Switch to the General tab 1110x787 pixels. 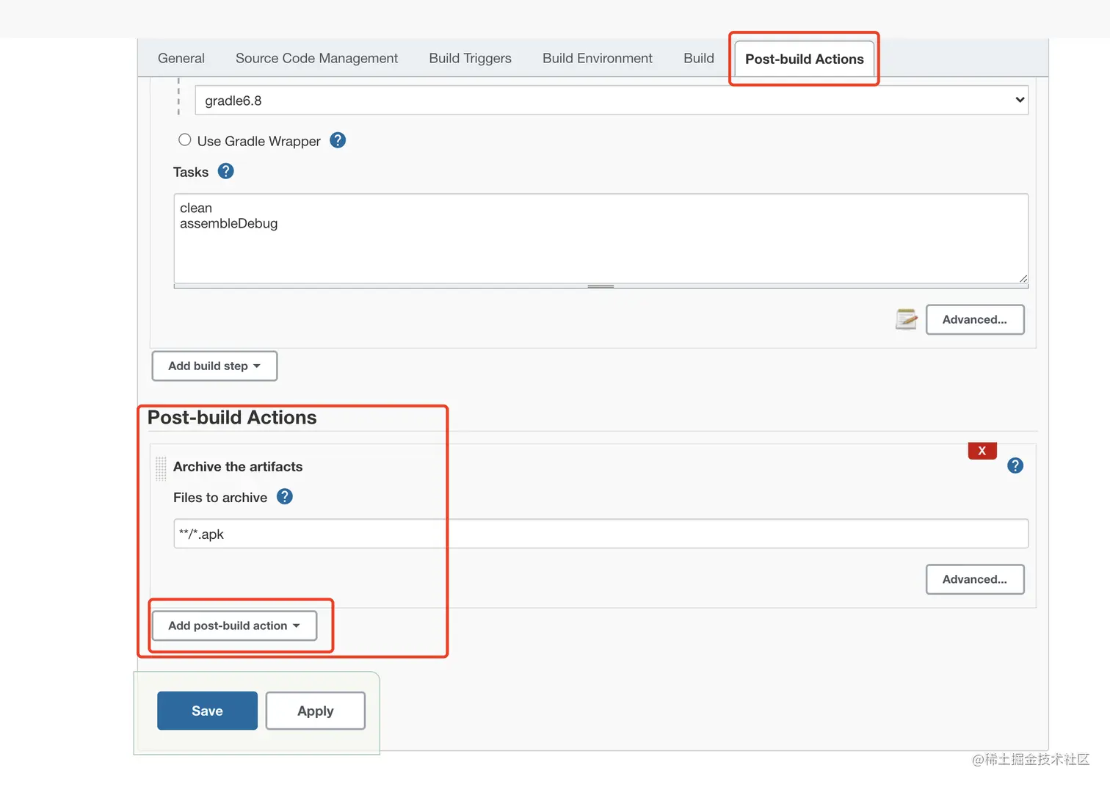[x=181, y=58]
